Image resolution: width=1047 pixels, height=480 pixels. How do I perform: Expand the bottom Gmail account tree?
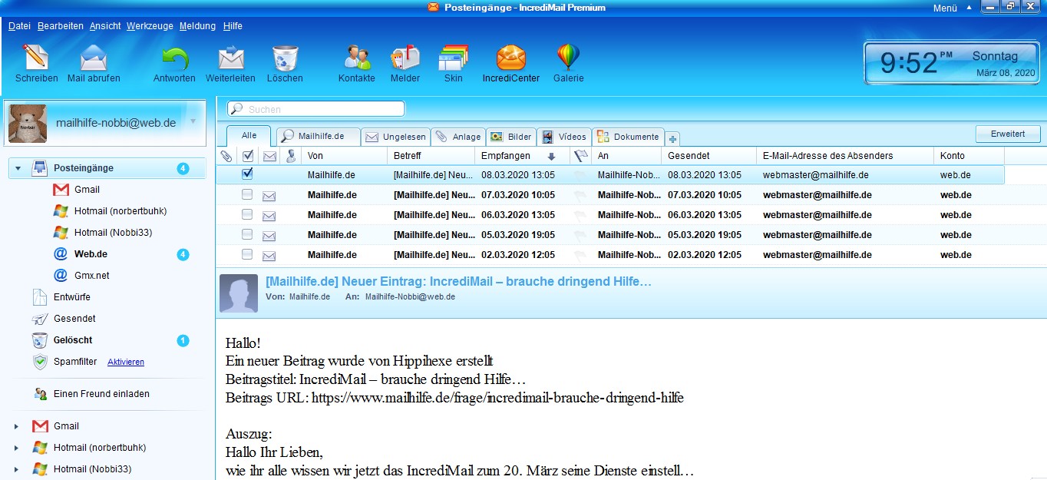pyautogui.click(x=18, y=426)
